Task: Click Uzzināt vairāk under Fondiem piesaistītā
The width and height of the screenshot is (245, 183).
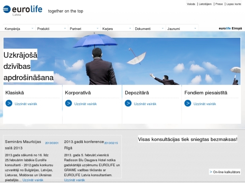Action: pyautogui.click(x=205, y=104)
